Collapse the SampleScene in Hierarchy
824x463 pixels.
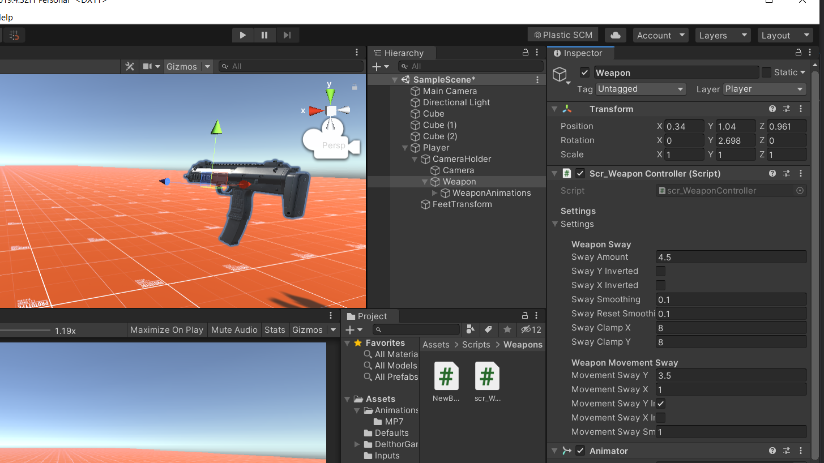395,80
